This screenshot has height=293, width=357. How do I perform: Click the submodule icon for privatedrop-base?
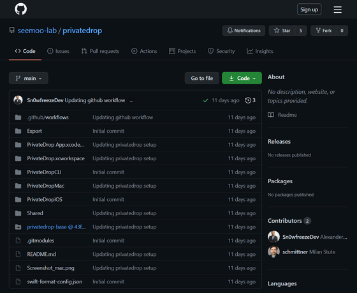click(x=18, y=227)
